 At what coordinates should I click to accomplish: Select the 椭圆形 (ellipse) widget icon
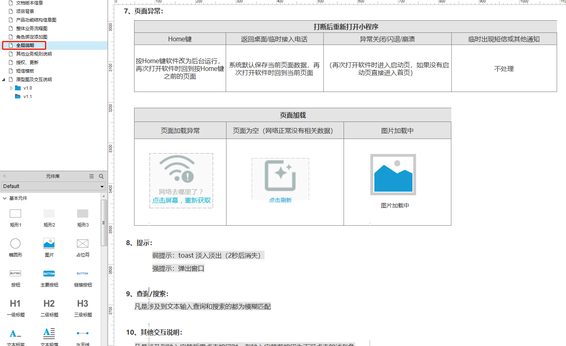click(x=15, y=243)
